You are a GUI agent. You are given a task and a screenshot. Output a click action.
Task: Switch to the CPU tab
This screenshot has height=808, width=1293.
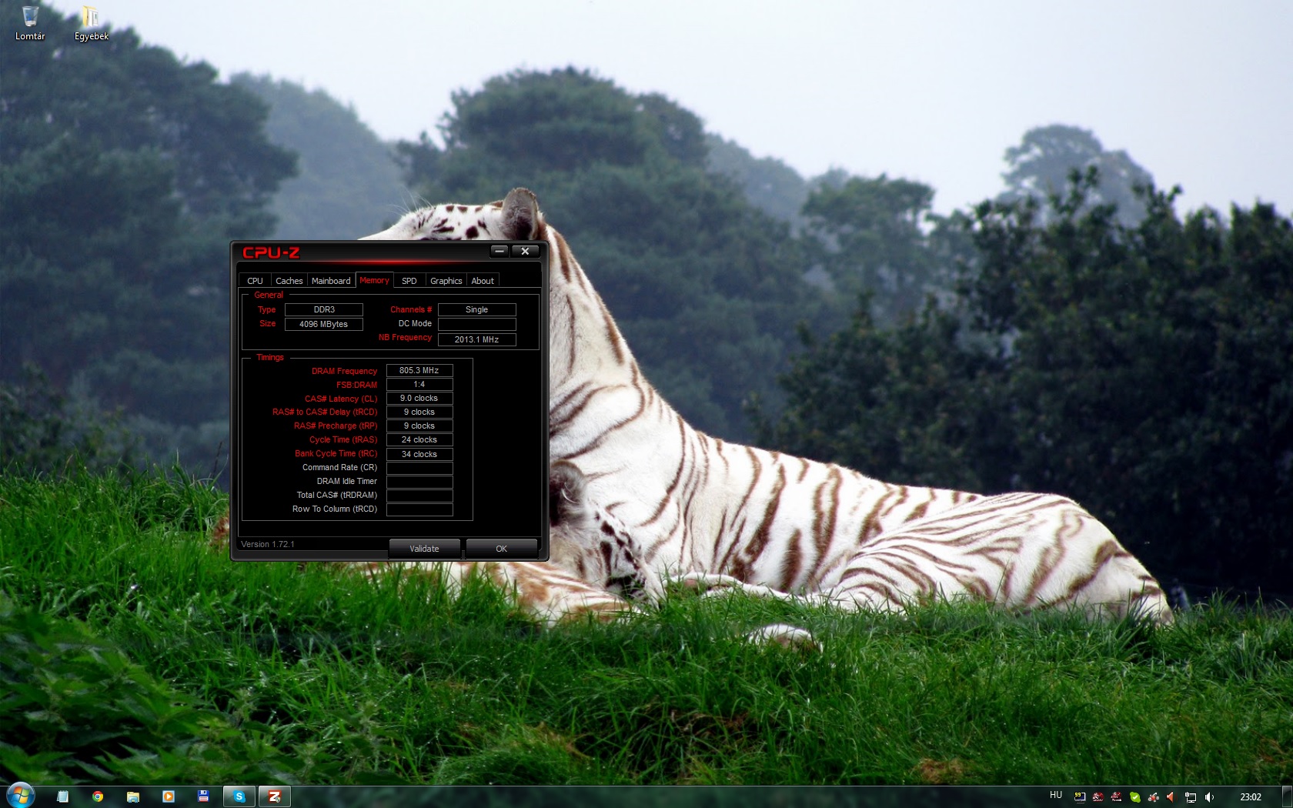(255, 281)
